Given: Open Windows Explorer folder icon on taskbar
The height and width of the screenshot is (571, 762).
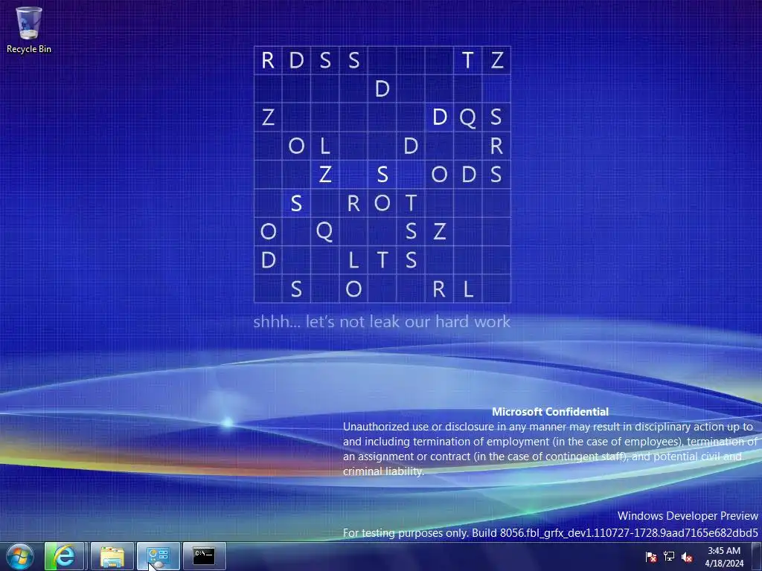Looking at the screenshot, I should (x=112, y=556).
